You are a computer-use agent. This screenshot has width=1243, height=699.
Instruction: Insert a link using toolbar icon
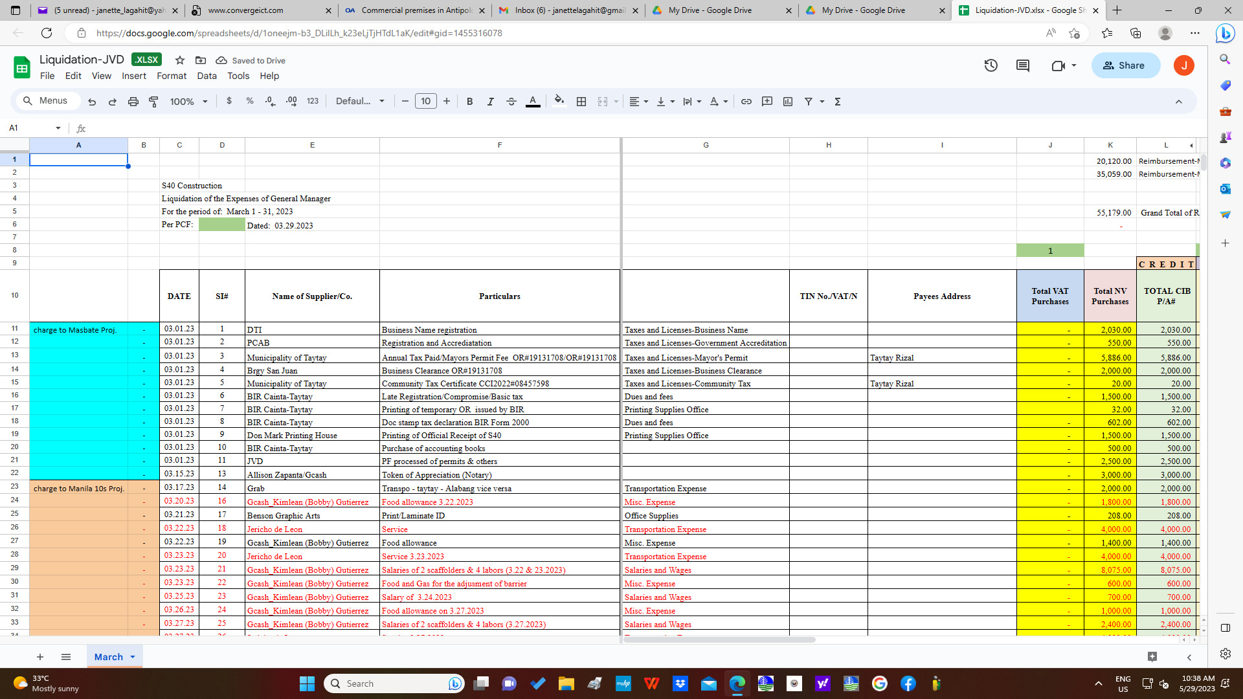(746, 102)
